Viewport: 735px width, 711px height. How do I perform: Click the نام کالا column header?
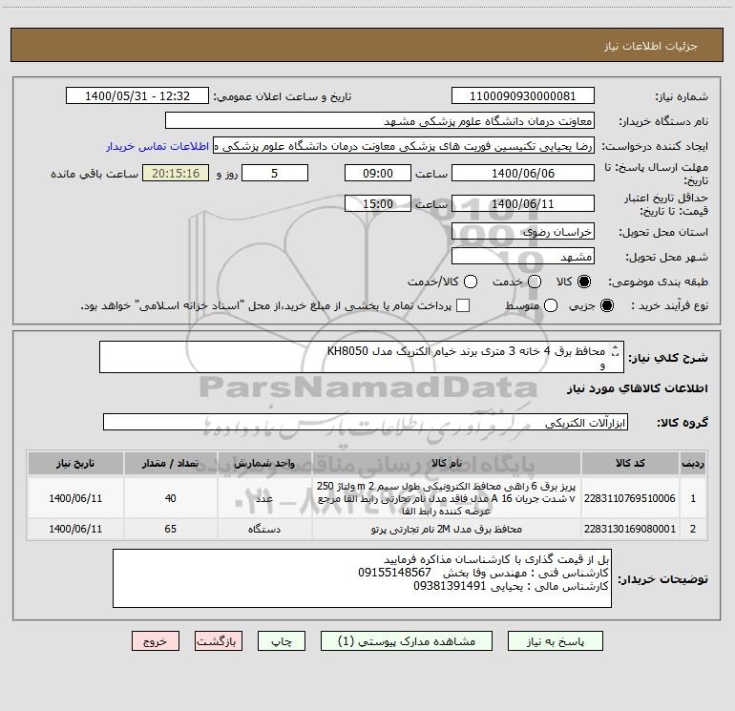coord(447,464)
